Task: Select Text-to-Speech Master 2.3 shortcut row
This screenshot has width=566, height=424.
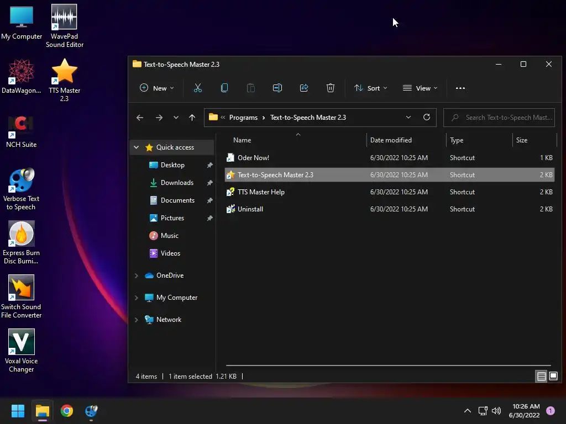Action: point(390,175)
